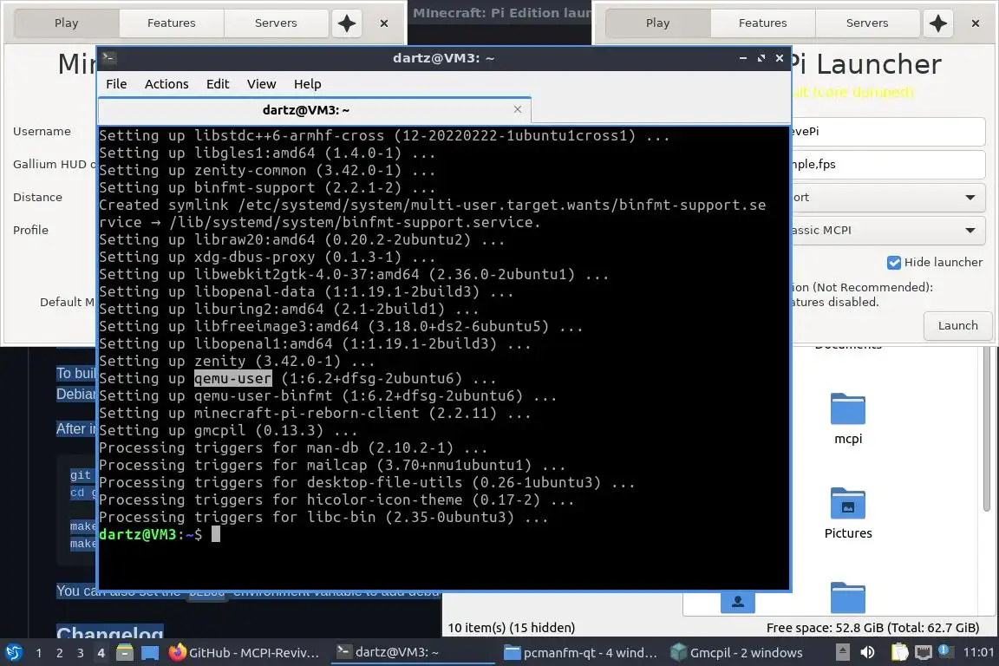999x666 pixels.
Task: Open the LXQt start menu icon
Action: click(x=13, y=653)
